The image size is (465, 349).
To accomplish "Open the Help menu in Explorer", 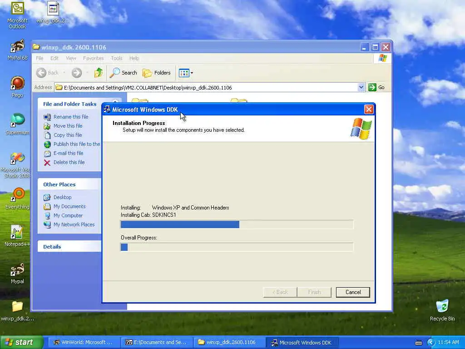I will 134,58.
